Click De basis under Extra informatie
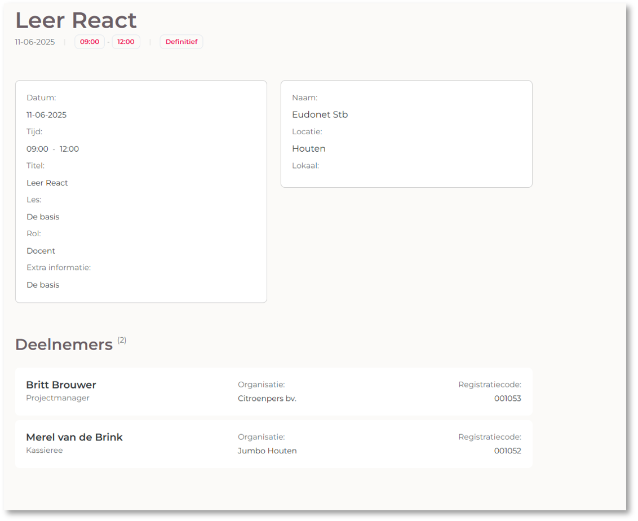The image size is (638, 521). click(x=43, y=285)
